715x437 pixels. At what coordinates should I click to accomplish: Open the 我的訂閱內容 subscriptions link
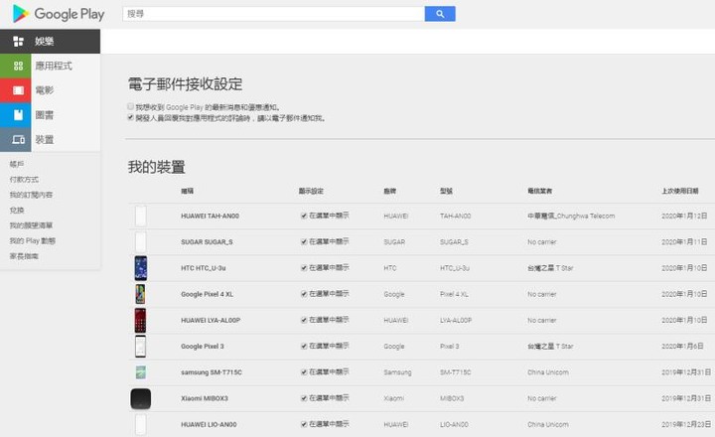[x=31, y=195]
